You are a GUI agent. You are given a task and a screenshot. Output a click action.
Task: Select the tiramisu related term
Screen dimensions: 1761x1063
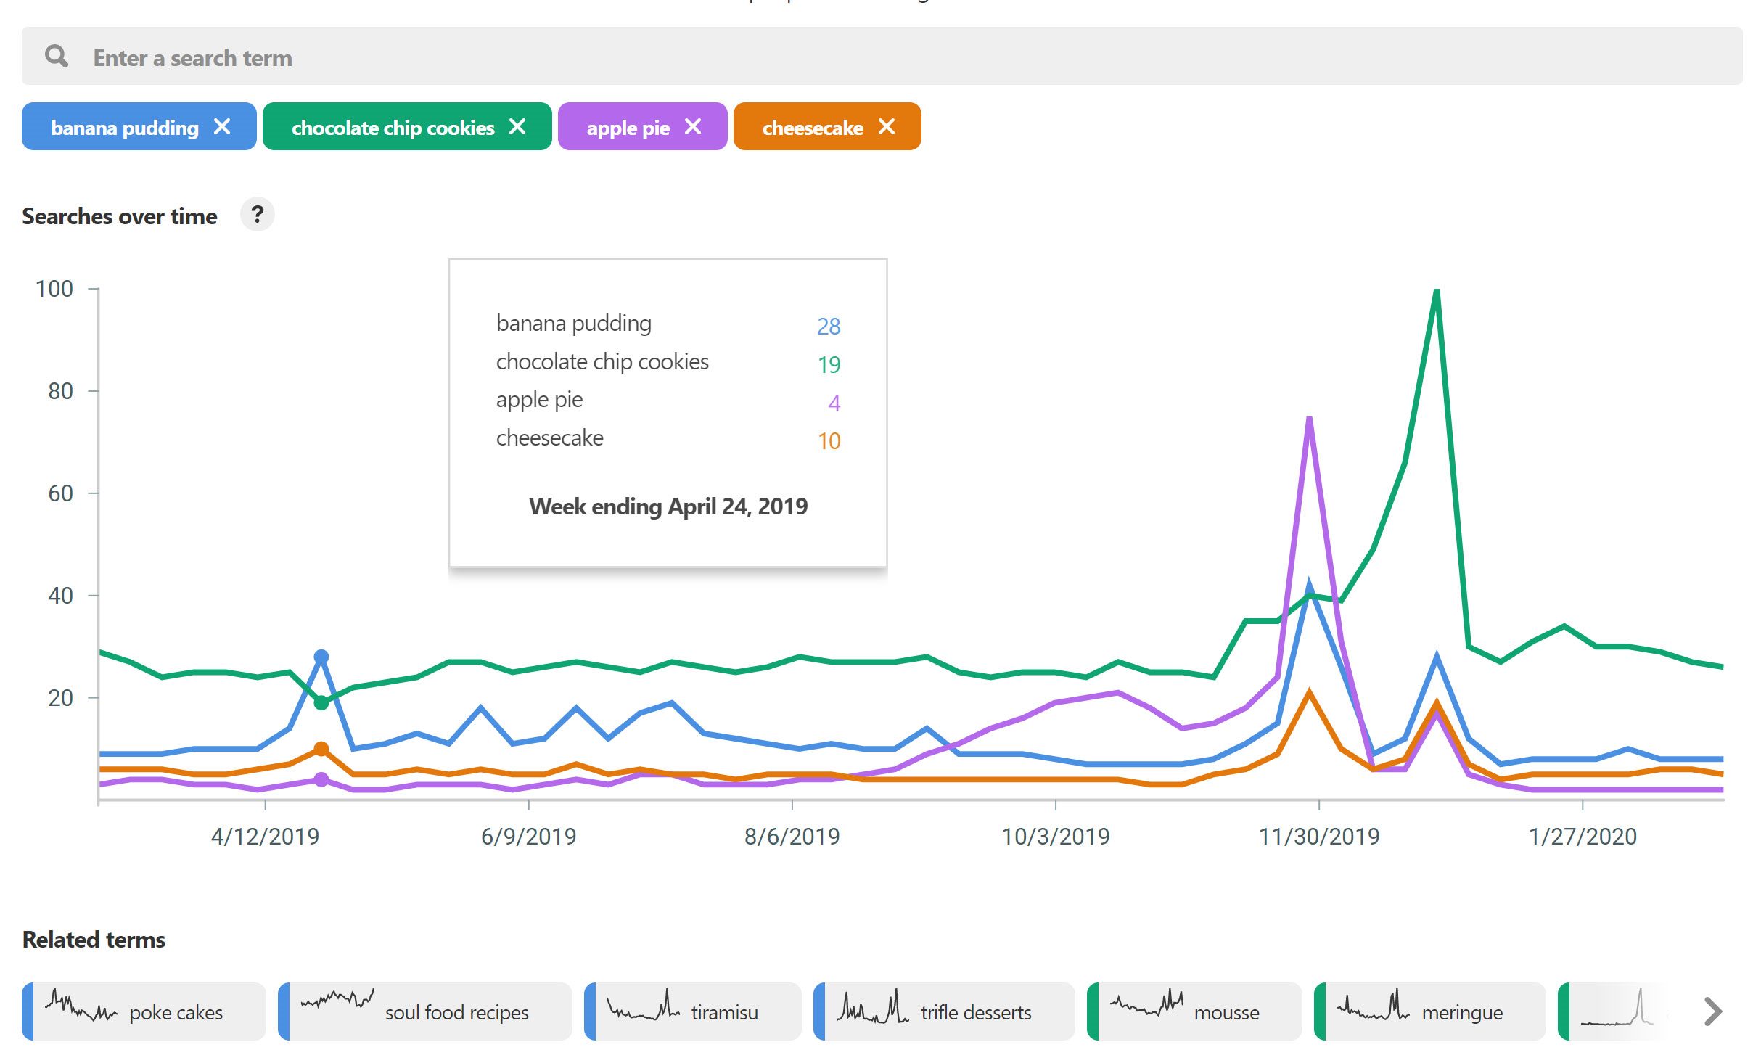point(723,1011)
